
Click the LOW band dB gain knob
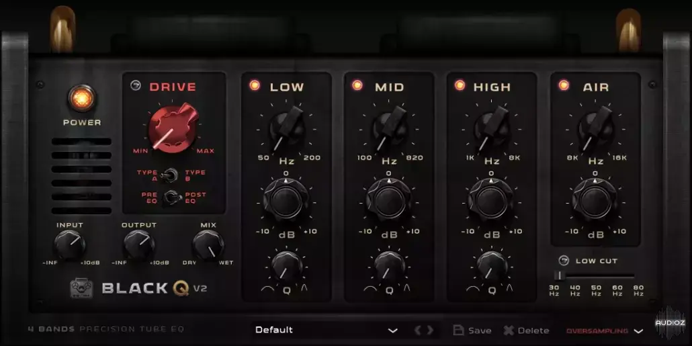point(286,201)
